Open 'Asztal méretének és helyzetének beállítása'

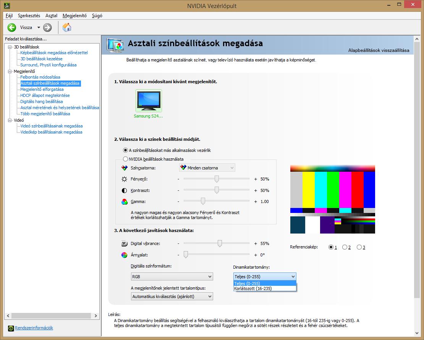60,108
